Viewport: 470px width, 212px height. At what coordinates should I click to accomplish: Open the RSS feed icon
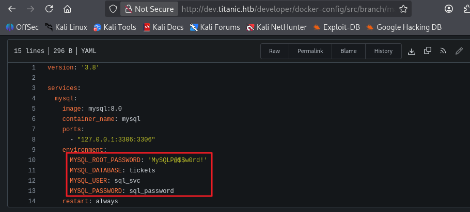pyautogui.click(x=443, y=51)
